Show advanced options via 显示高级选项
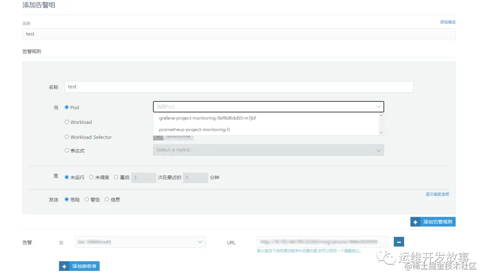485x279 pixels. point(437,194)
